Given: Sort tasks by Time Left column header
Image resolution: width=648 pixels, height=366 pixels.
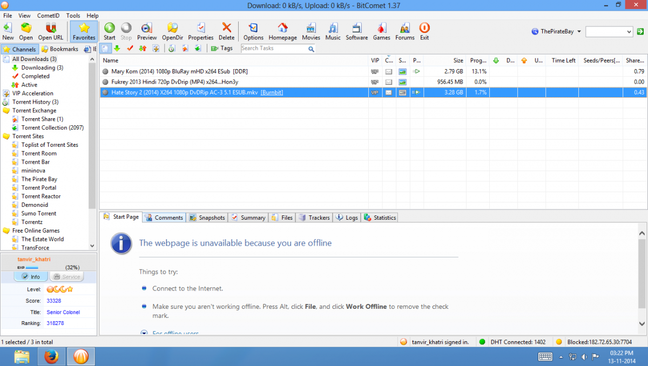Looking at the screenshot, I should tap(563, 60).
